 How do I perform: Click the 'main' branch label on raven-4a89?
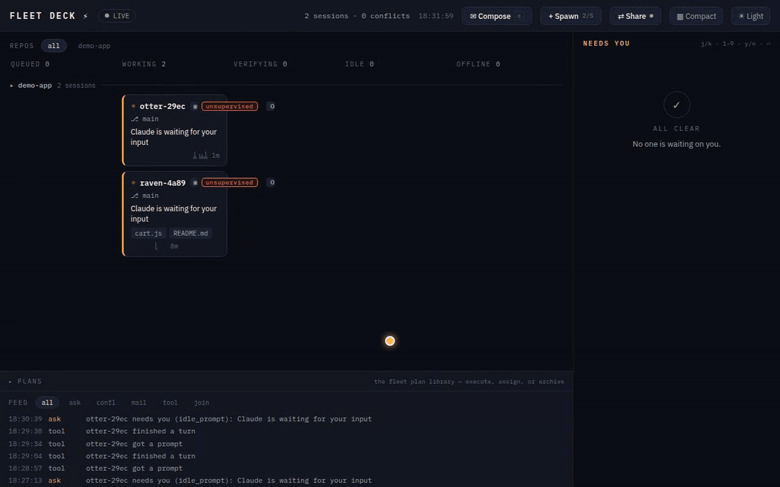(150, 195)
